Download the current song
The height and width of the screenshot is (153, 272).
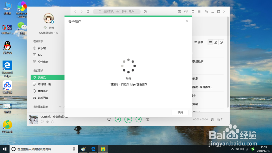tap(47, 122)
